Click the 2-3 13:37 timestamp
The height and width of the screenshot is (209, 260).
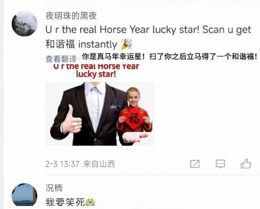tap(62, 164)
